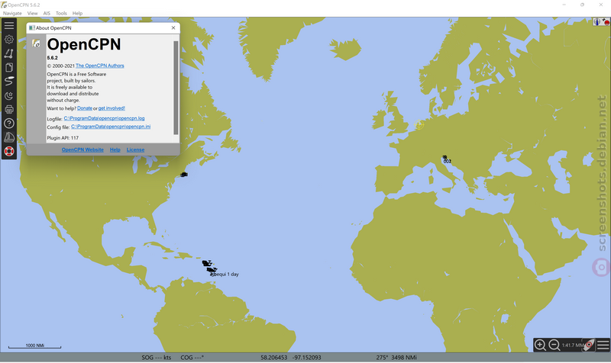Click the 002 marker over Italy

click(x=447, y=161)
